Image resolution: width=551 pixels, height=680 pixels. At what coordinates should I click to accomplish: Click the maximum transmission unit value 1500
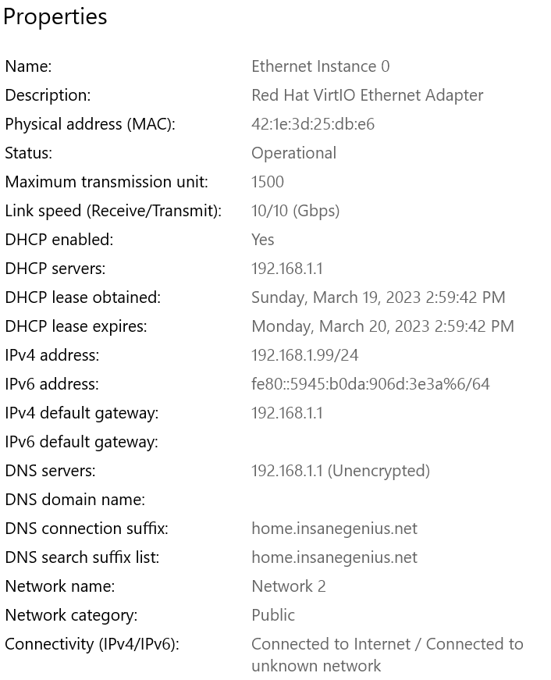pyautogui.click(x=267, y=182)
